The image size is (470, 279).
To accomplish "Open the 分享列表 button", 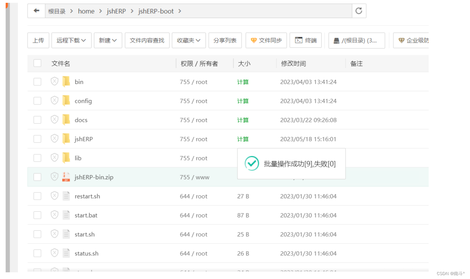I will coord(225,41).
